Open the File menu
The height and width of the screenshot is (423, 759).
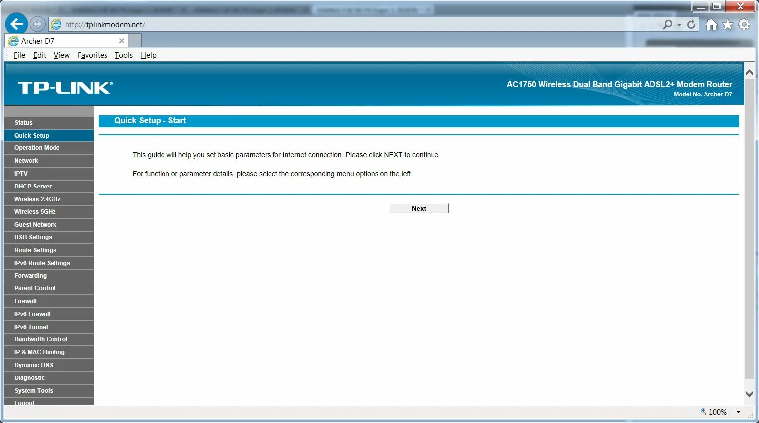pyautogui.click(x=19, y=55)
